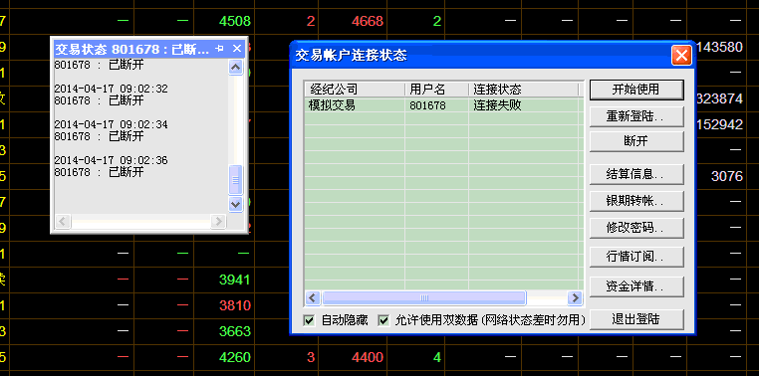Click the 开始使用 button
This screenshot has width=759, height=376.
tap(636, 90)
